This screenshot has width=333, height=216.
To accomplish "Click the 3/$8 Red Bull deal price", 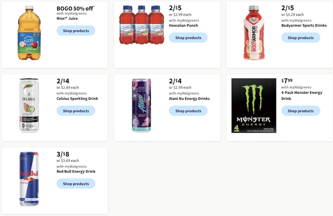I will [x=62, y=154].
